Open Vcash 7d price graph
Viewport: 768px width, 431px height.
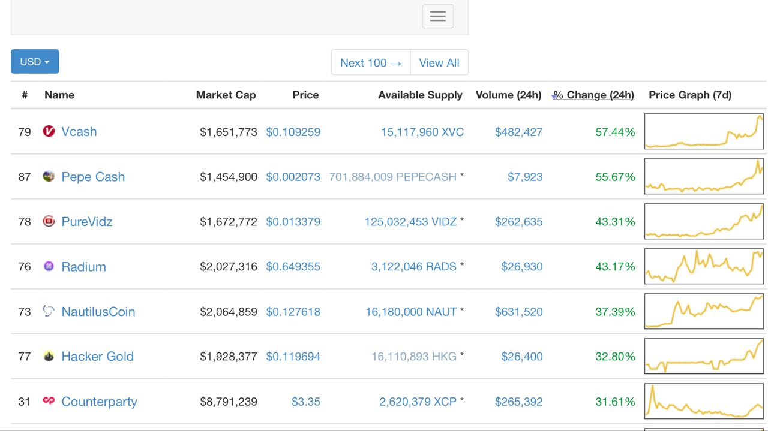click(704, 131)
